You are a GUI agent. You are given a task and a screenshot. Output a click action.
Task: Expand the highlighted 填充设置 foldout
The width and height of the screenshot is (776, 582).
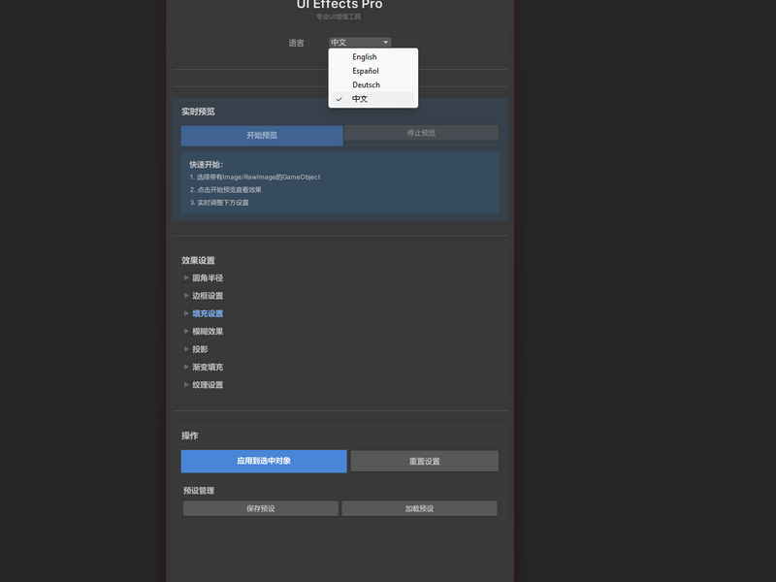click(x=230, y=313)
